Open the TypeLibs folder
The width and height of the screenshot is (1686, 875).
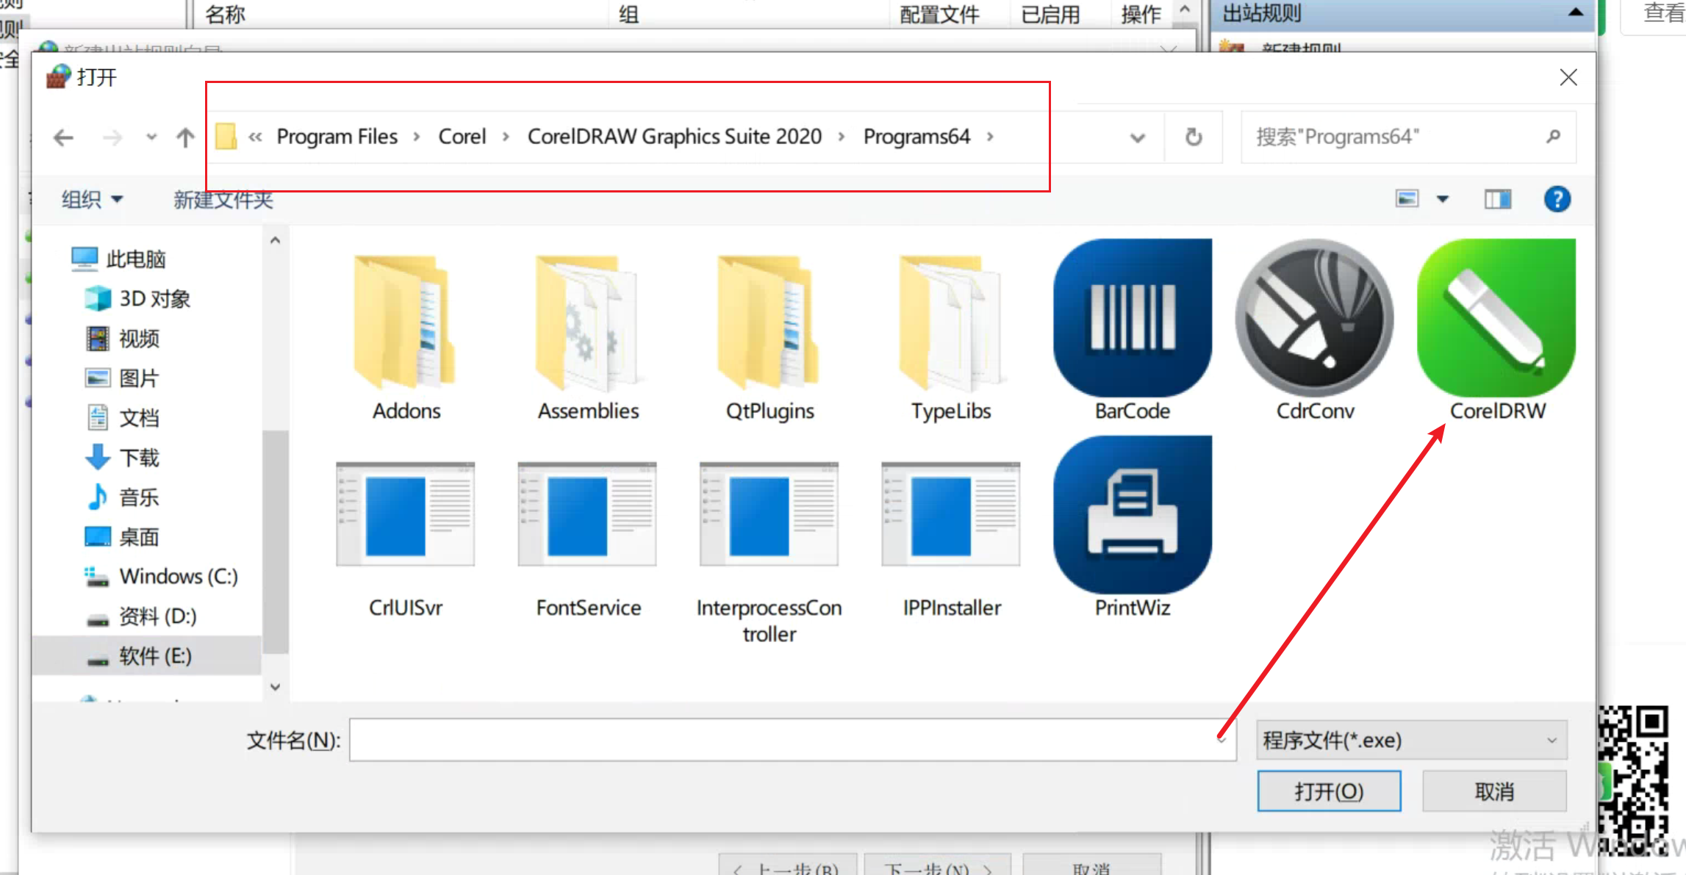tap(951, 322)
